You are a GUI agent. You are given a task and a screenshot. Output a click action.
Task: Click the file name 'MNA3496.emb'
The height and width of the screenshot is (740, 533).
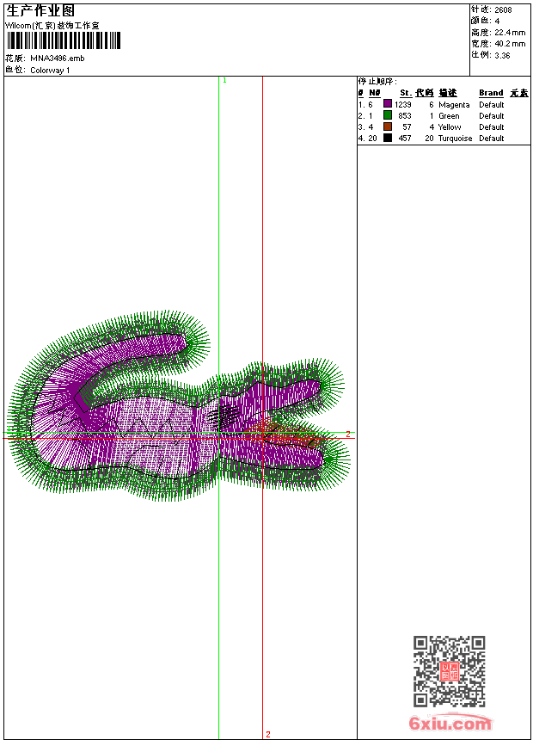click(x=58, y=59)
